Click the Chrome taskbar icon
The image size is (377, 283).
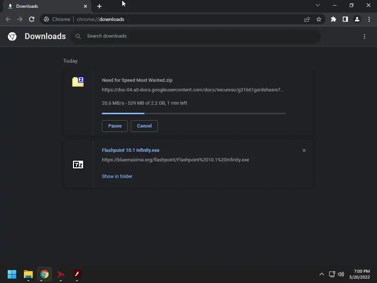tap(45, 274)
